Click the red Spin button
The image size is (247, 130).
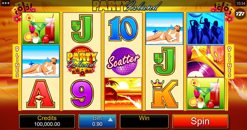(x=200, y=121)
